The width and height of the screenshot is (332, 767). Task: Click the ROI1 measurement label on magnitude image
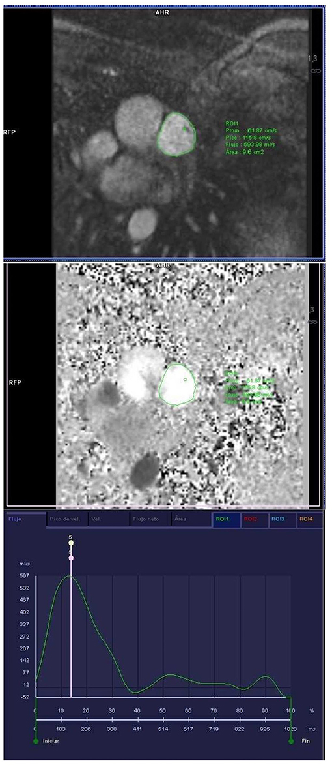[x=231, y=123]
